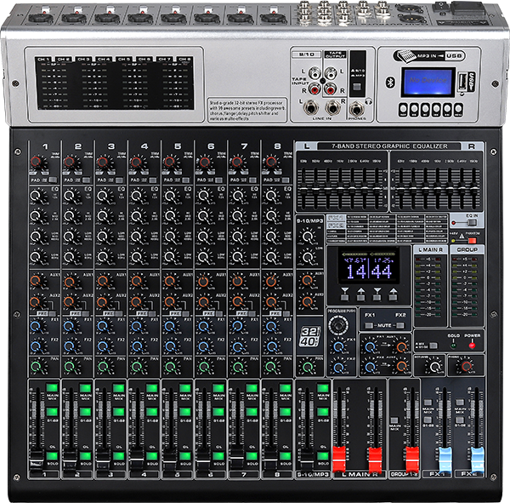Click the USB port next to the blue screen
The height and width of the screenshot is (503, 510).
(460, 84)
